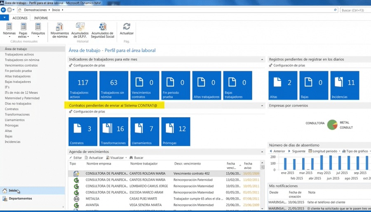Image resolution: width=371 pixels, height=212 pixels.
Task: Collapse the Agenda de vencimientos section
Action: coord(263,152)
